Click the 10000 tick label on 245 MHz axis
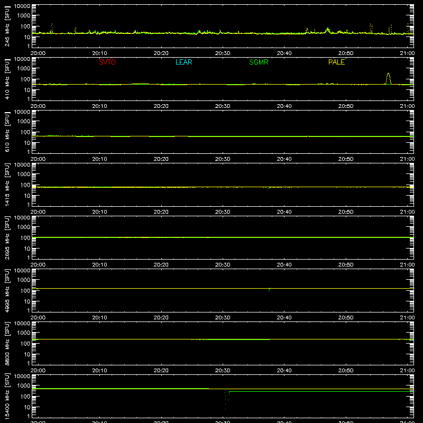This screenshot has width=423, height=423. tap(22, 6)
